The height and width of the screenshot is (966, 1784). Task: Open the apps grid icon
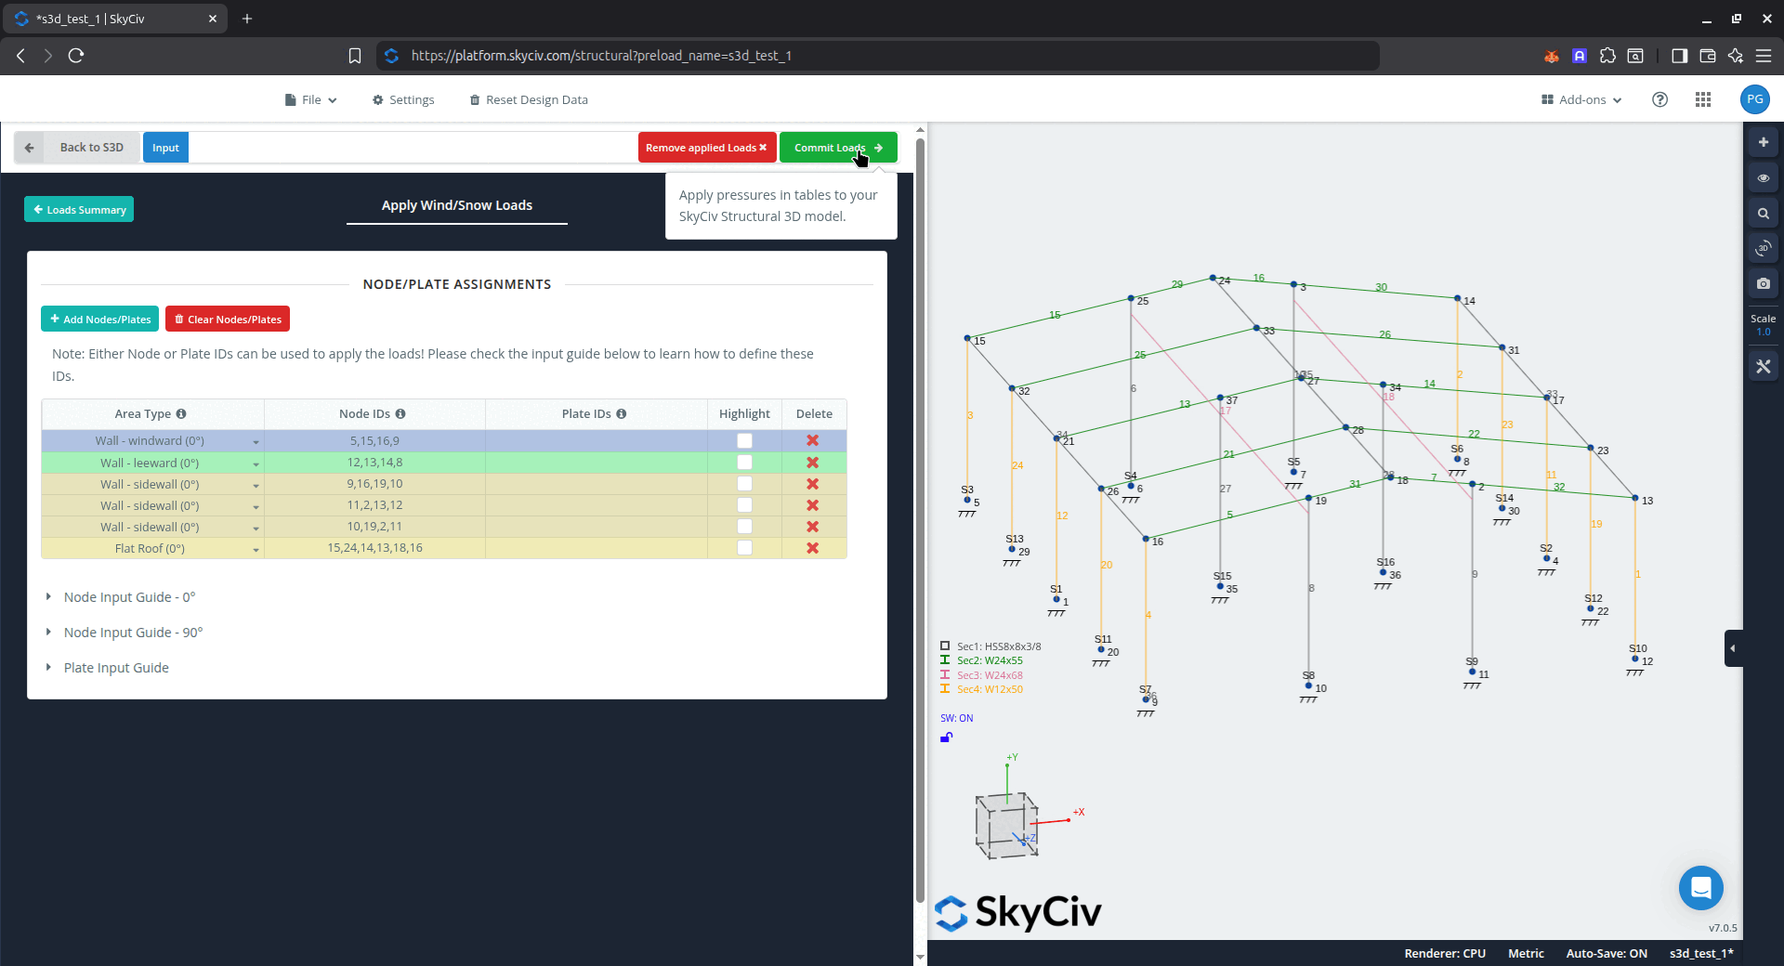coord(1702,99)
